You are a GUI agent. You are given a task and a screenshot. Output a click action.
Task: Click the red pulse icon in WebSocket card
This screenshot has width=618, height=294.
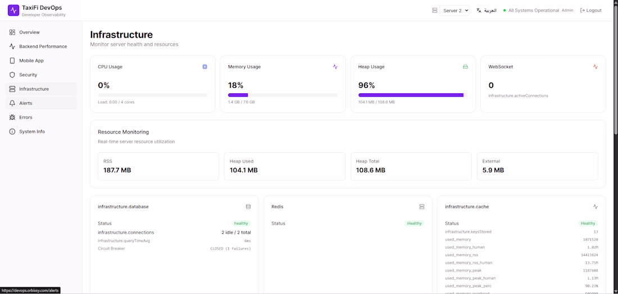[x=596, y=67]
